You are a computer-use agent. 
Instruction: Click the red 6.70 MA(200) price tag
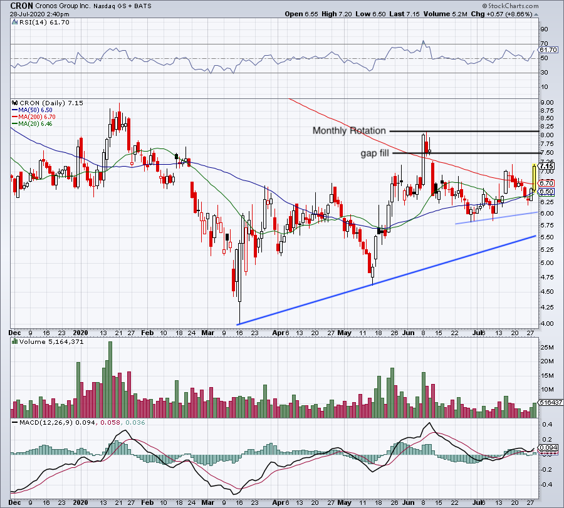[x=546, y=184]
